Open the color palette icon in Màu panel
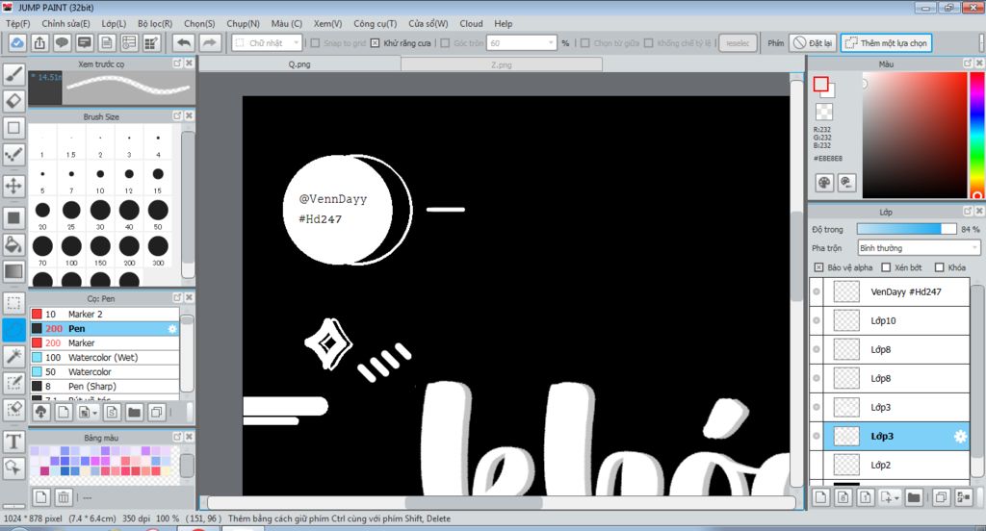 824,183
